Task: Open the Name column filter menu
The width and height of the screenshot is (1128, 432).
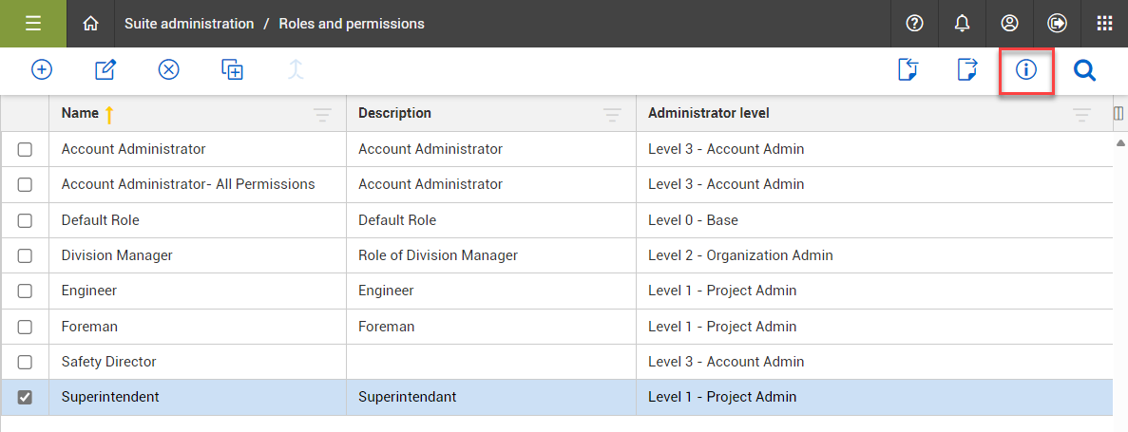Action: [323, 115]
